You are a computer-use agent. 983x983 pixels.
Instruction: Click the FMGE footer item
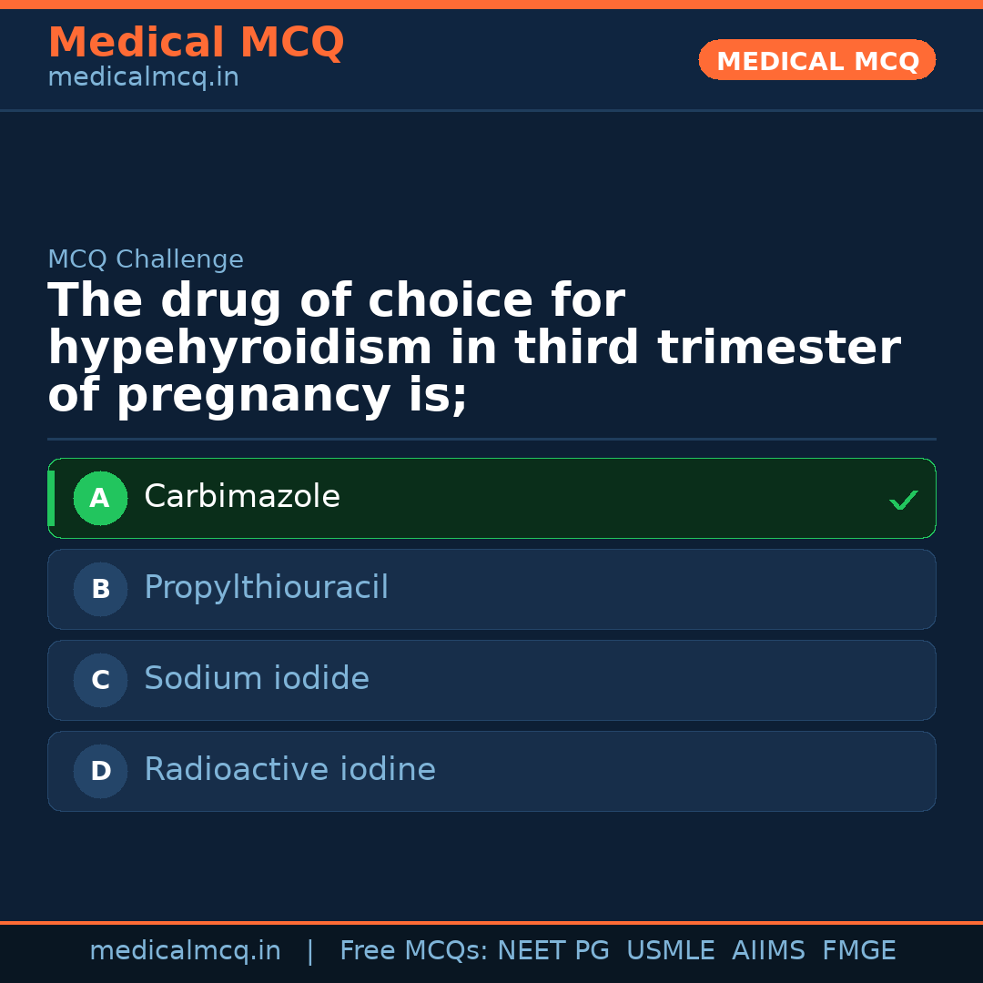click(858, 951)
